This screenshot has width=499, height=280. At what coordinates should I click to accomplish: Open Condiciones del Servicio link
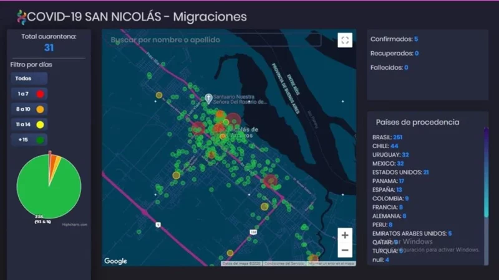[x=284, y=263]
